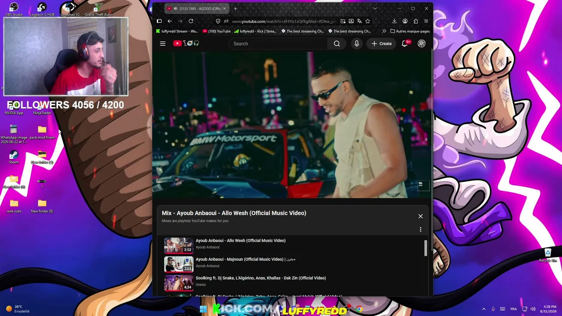562x316 pixels.
Task: Open the OBS Studio desktop shortcut
Action: (14, 10)
